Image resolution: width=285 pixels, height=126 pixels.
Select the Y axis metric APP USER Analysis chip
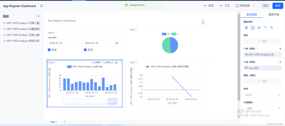click(x=263, y=55)
